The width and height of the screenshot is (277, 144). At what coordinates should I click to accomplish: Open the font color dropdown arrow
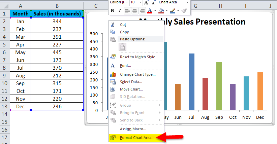[x=155, y=11]
